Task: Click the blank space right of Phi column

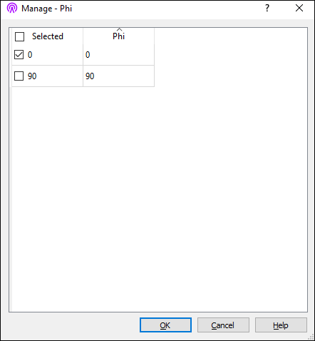Action: click(230, 57)
